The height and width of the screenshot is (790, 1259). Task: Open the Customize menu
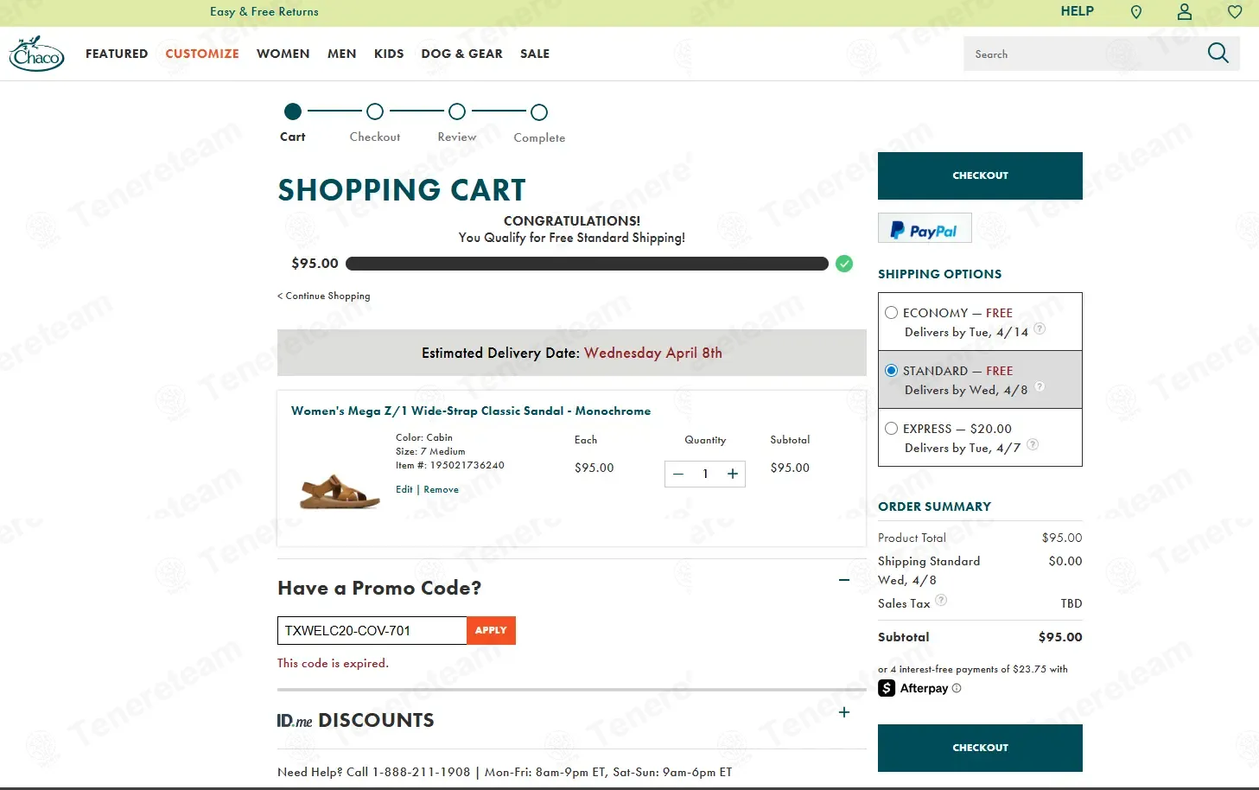(202, 54)
